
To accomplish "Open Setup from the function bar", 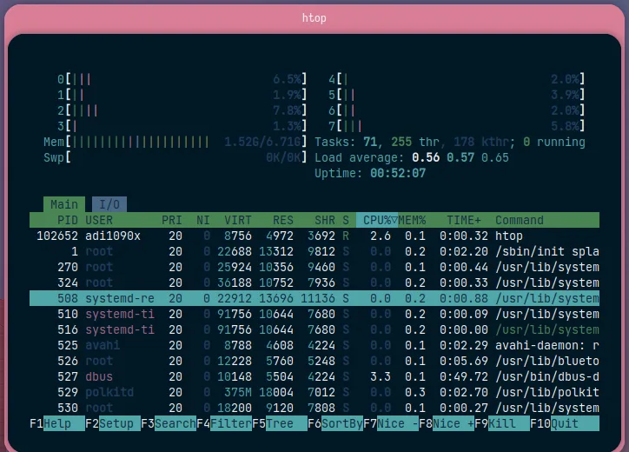I will 113,423.
